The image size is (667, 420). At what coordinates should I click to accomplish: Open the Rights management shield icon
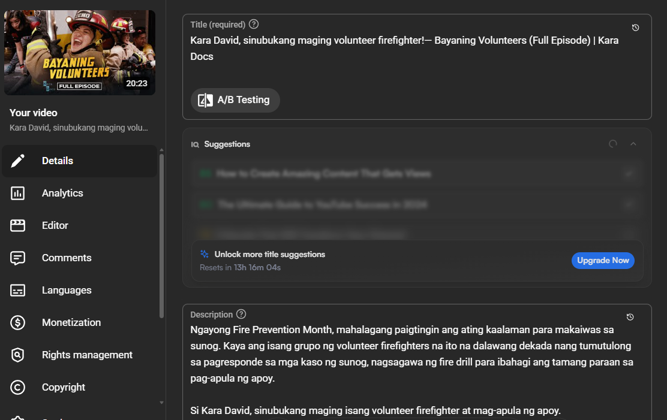17,355
